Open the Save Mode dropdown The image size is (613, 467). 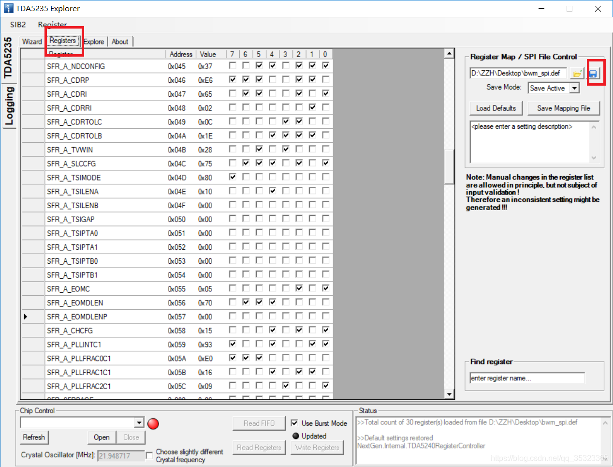click(x=574, y=88)
